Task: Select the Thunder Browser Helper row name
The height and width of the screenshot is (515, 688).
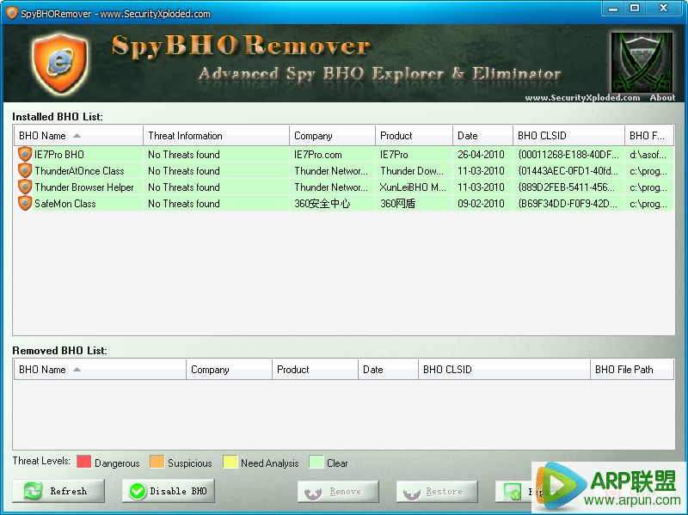Action: pyautogui.click(x=84, y=187)
